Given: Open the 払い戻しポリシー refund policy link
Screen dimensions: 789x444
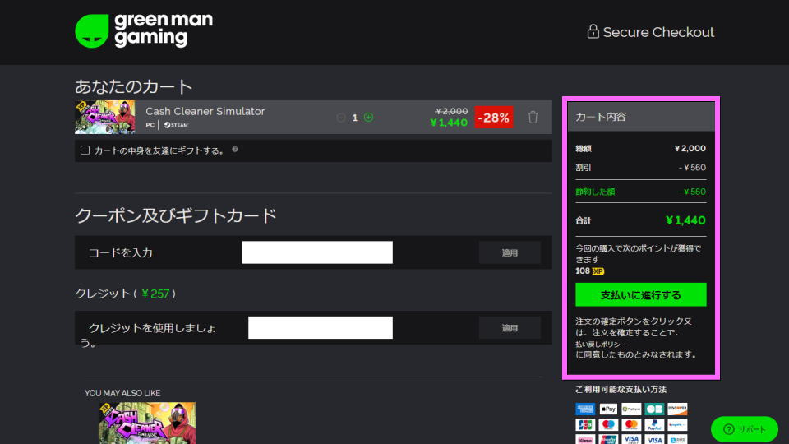Looking at the screenshot, I should point(601,345).
